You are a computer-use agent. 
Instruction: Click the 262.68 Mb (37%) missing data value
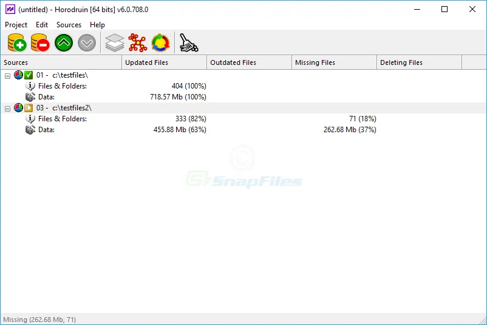point(350,130)
